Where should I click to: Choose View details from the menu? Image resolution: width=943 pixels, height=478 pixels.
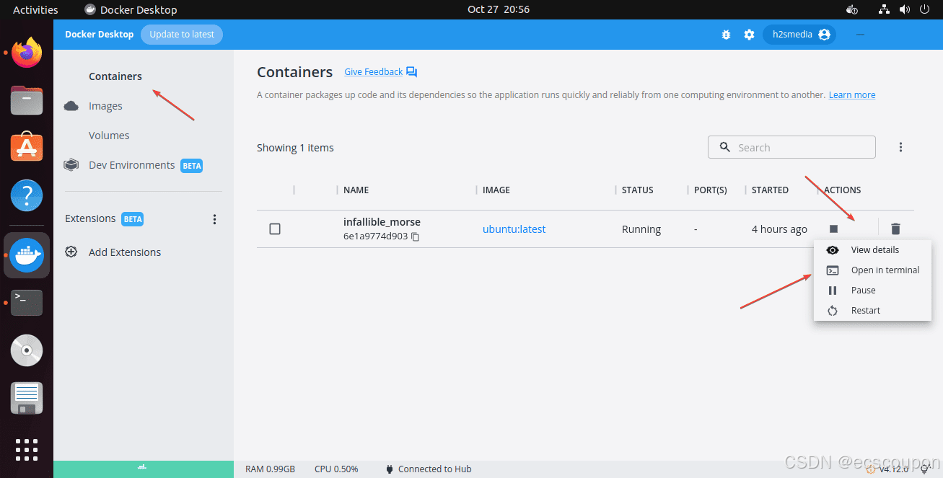coord(872,250)
